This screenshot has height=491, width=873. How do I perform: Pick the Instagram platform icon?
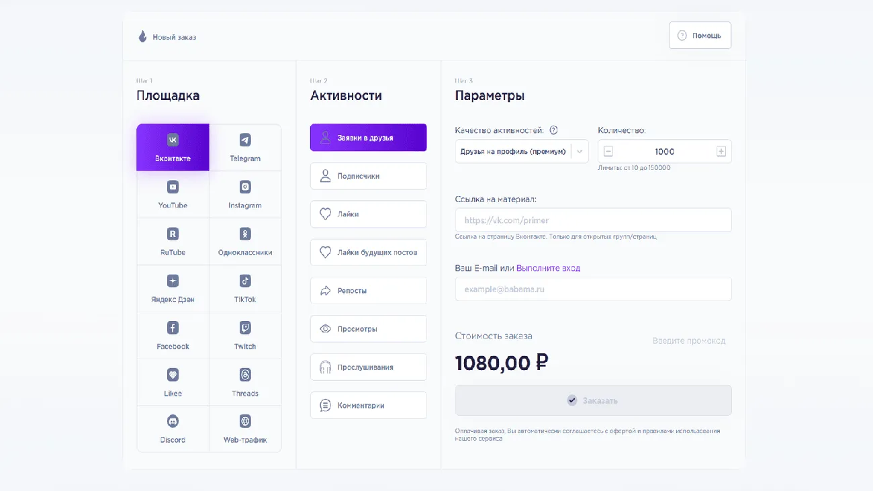click(245, 187)
